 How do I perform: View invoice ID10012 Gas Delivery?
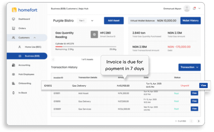(203, 86)
